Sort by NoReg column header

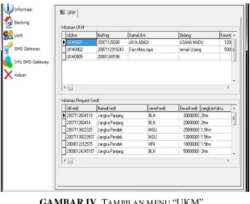point(112,35)
